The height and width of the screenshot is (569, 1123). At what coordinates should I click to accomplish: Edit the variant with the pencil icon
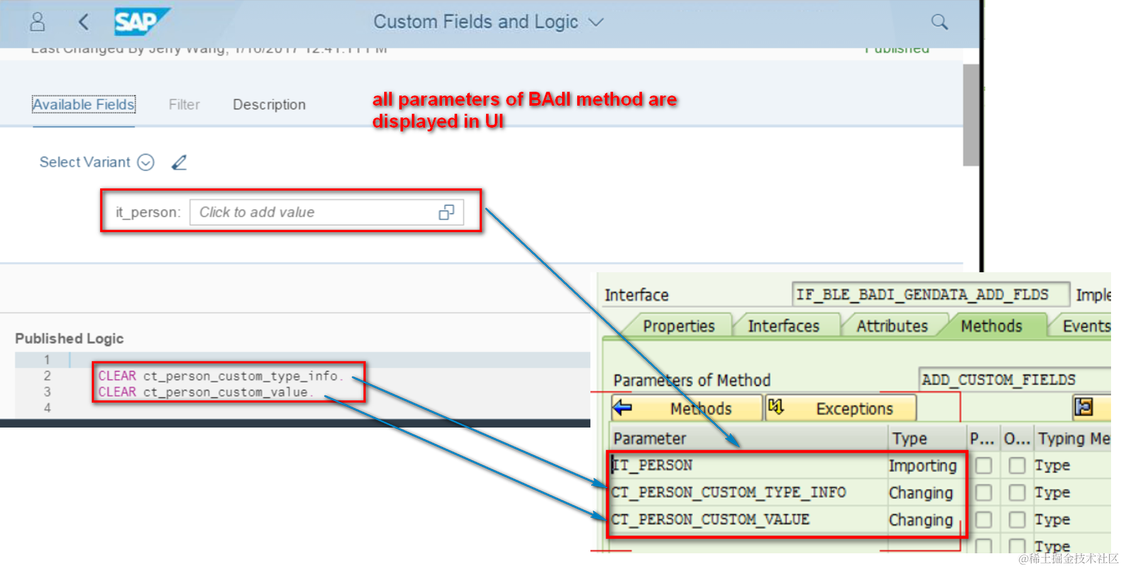click(179, 162)
